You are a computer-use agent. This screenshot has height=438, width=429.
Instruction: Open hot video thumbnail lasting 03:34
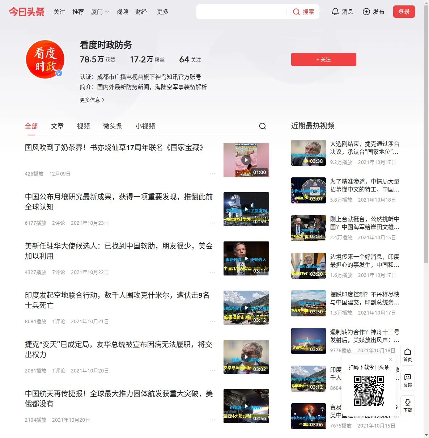tap(309, 228)
